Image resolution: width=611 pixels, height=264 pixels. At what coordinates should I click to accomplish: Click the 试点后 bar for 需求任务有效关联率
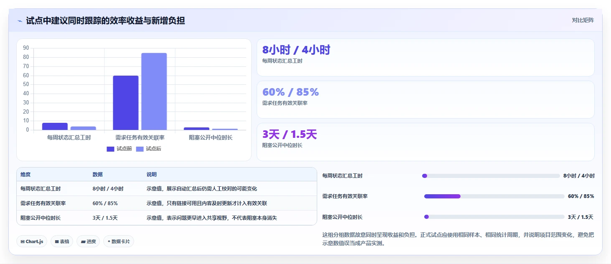pyautogui.click(x=154, y=91)
